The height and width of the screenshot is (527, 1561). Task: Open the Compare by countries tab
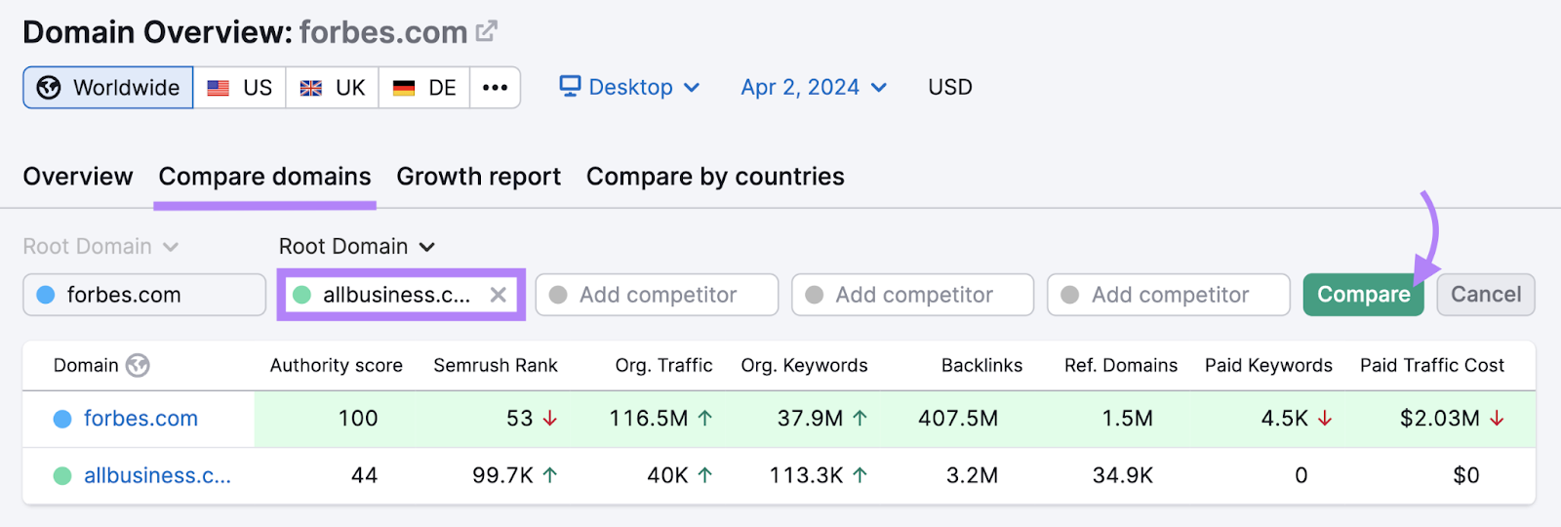[x=715, y=177]
